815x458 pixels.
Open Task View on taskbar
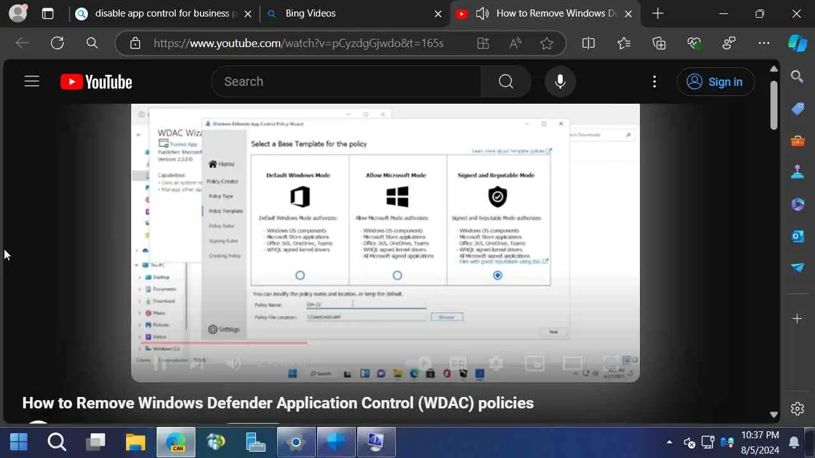[97, 442]
